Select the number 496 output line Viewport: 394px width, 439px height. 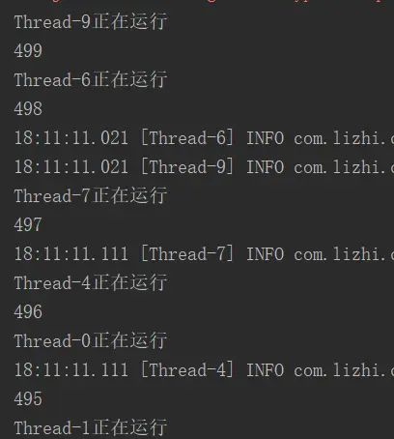[28, 311]
